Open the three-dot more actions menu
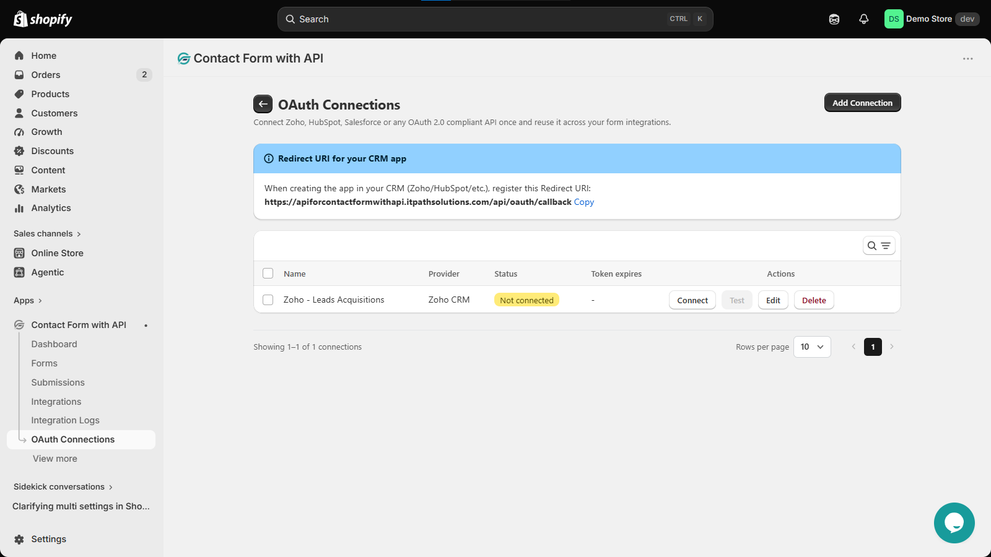Viewport: 991px width, 557px height. point(968,58)
